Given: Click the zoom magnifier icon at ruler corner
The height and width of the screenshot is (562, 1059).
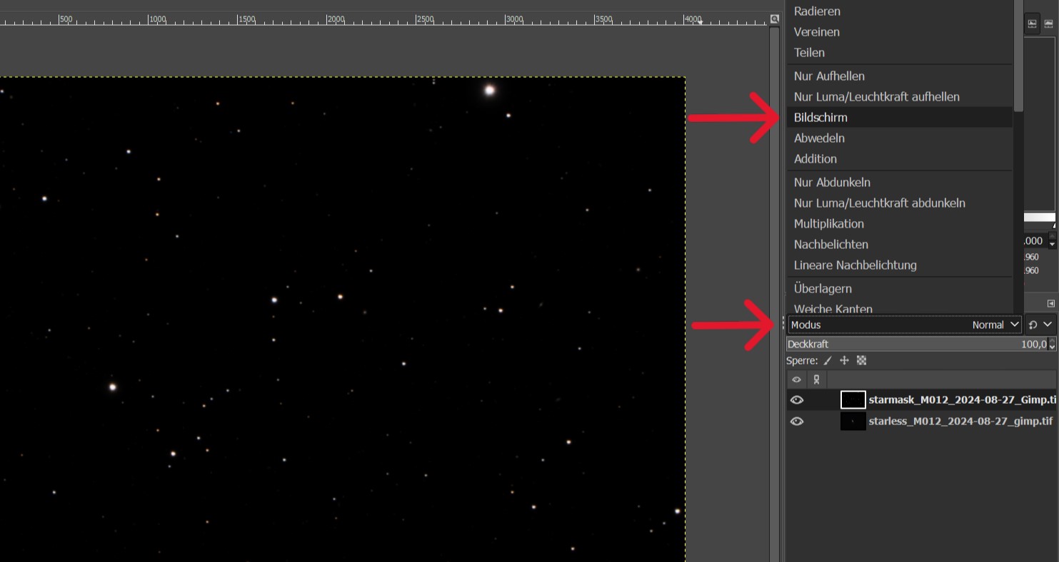Looking at the screenshot, I should (775, 19).
